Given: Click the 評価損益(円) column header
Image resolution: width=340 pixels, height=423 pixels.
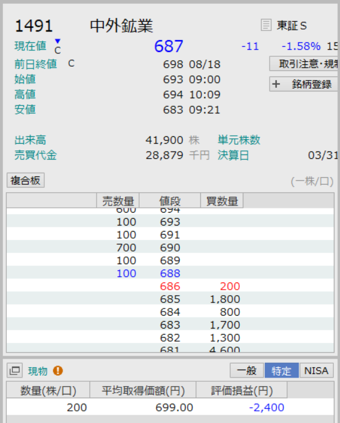Looking at the screenshot, I should click(242, 390).
